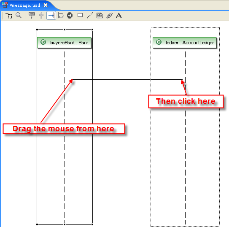Select the message arrow tool
Screen dimensions: 229x227
51,15
